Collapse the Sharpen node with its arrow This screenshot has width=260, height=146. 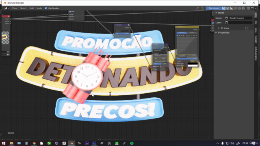pyautogui.click(x=115, y=25)
